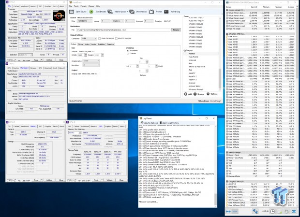Click the Width input field
This screenshot has width=300, height=217.
pyautogui.click(x=81, y=55)
